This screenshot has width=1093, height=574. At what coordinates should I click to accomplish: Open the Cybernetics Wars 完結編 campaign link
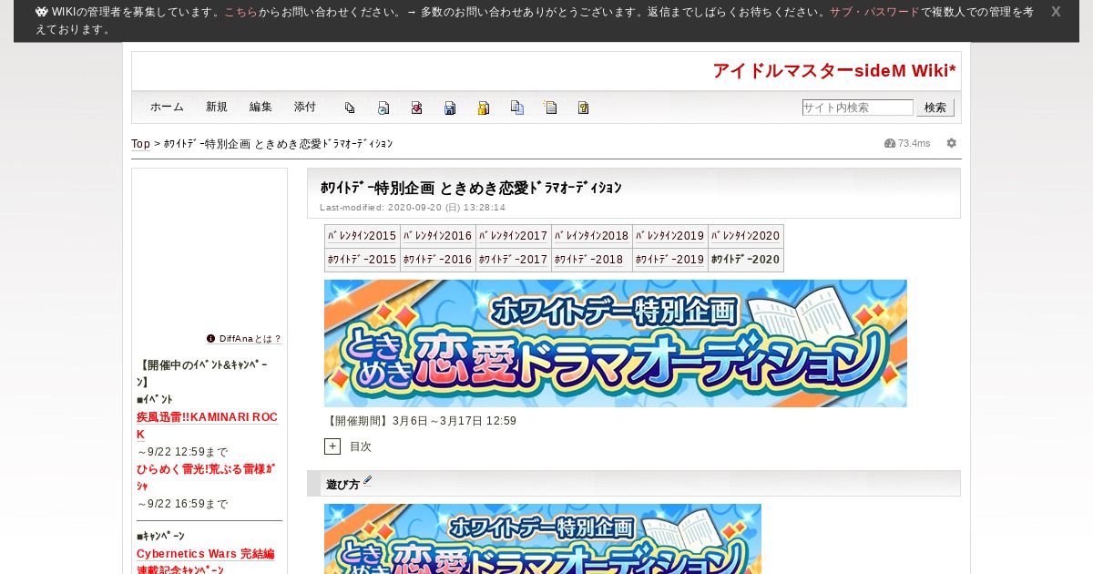click(x=206, y=554)
